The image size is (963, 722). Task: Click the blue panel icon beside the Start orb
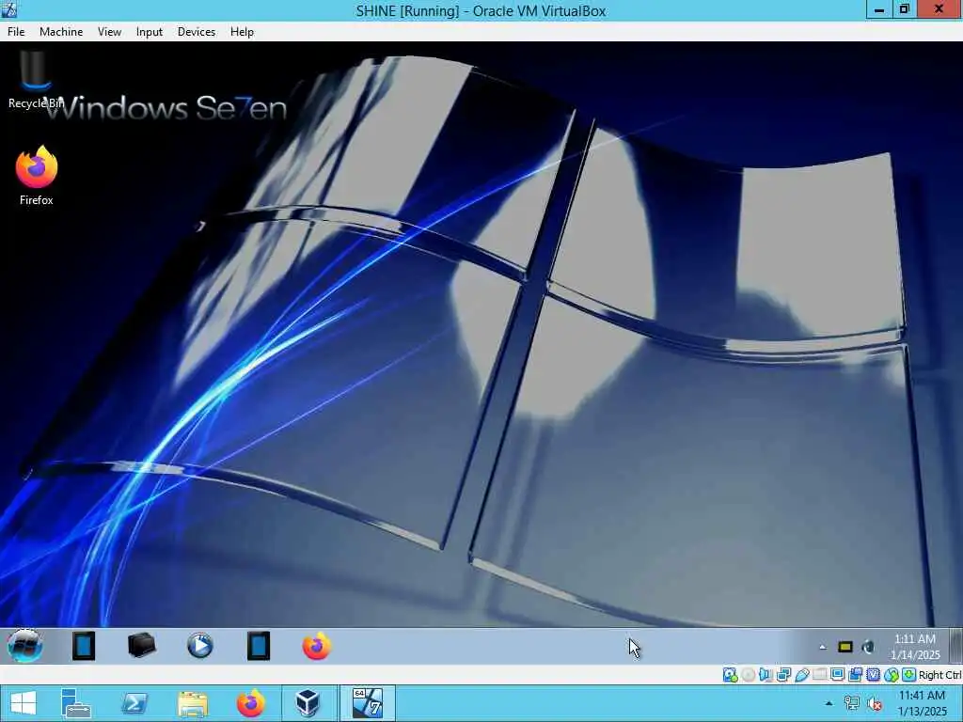(x=84, y=646)
